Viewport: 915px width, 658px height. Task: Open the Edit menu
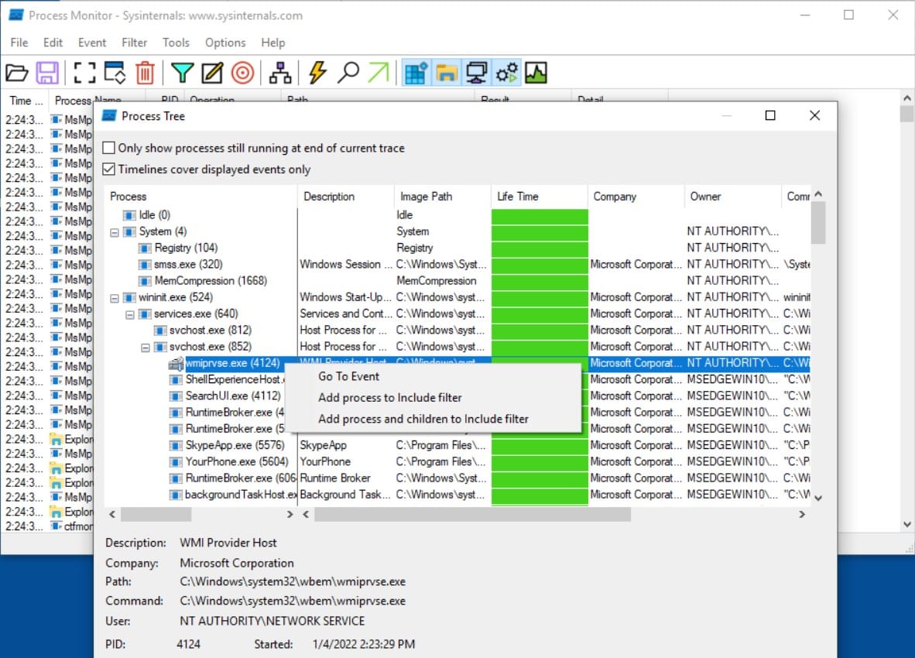(x=53, y=43)
